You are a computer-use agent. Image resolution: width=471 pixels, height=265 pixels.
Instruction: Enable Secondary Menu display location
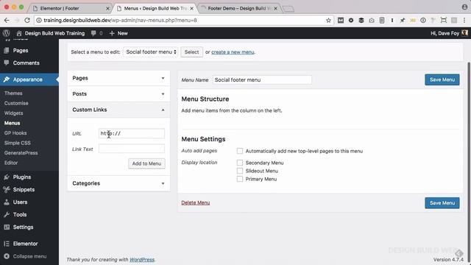240,163
